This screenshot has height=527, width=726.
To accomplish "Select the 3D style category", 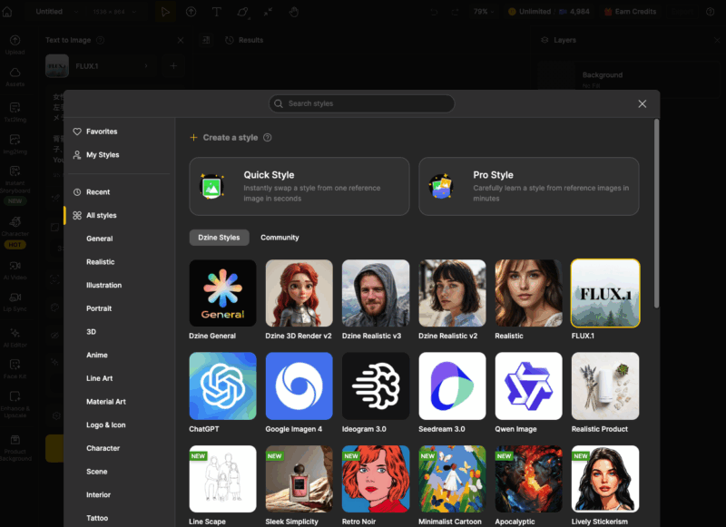I will [92, 332].
